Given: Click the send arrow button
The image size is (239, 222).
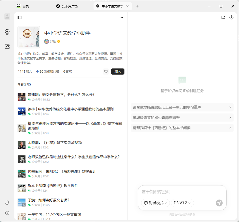Looking at the screenshot, I should (219, 203).
